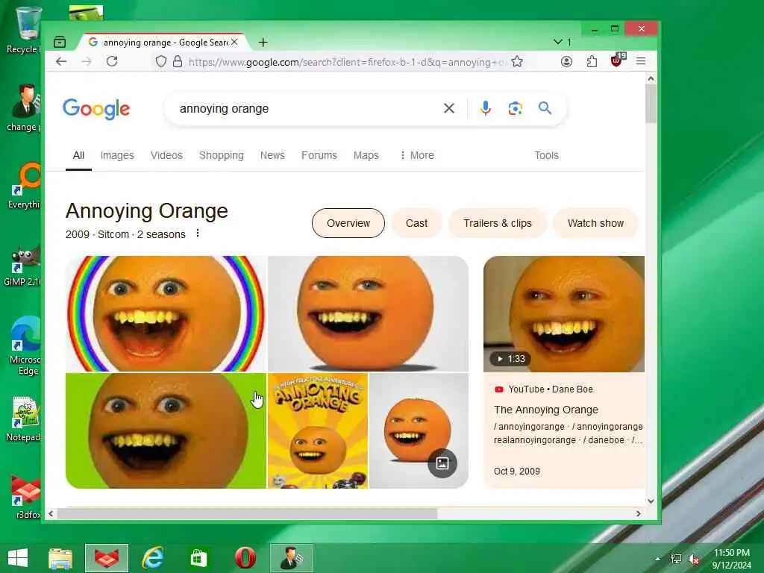The width and height of the screenshot is (764, 573).
Task: Click the search box containing annoying orange
Action: click(x=307, y=109)
